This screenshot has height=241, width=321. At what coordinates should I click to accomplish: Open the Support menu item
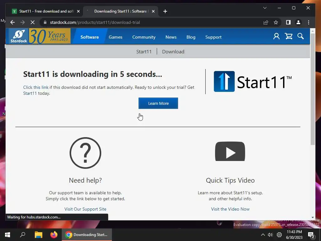(x=213, y=37)
